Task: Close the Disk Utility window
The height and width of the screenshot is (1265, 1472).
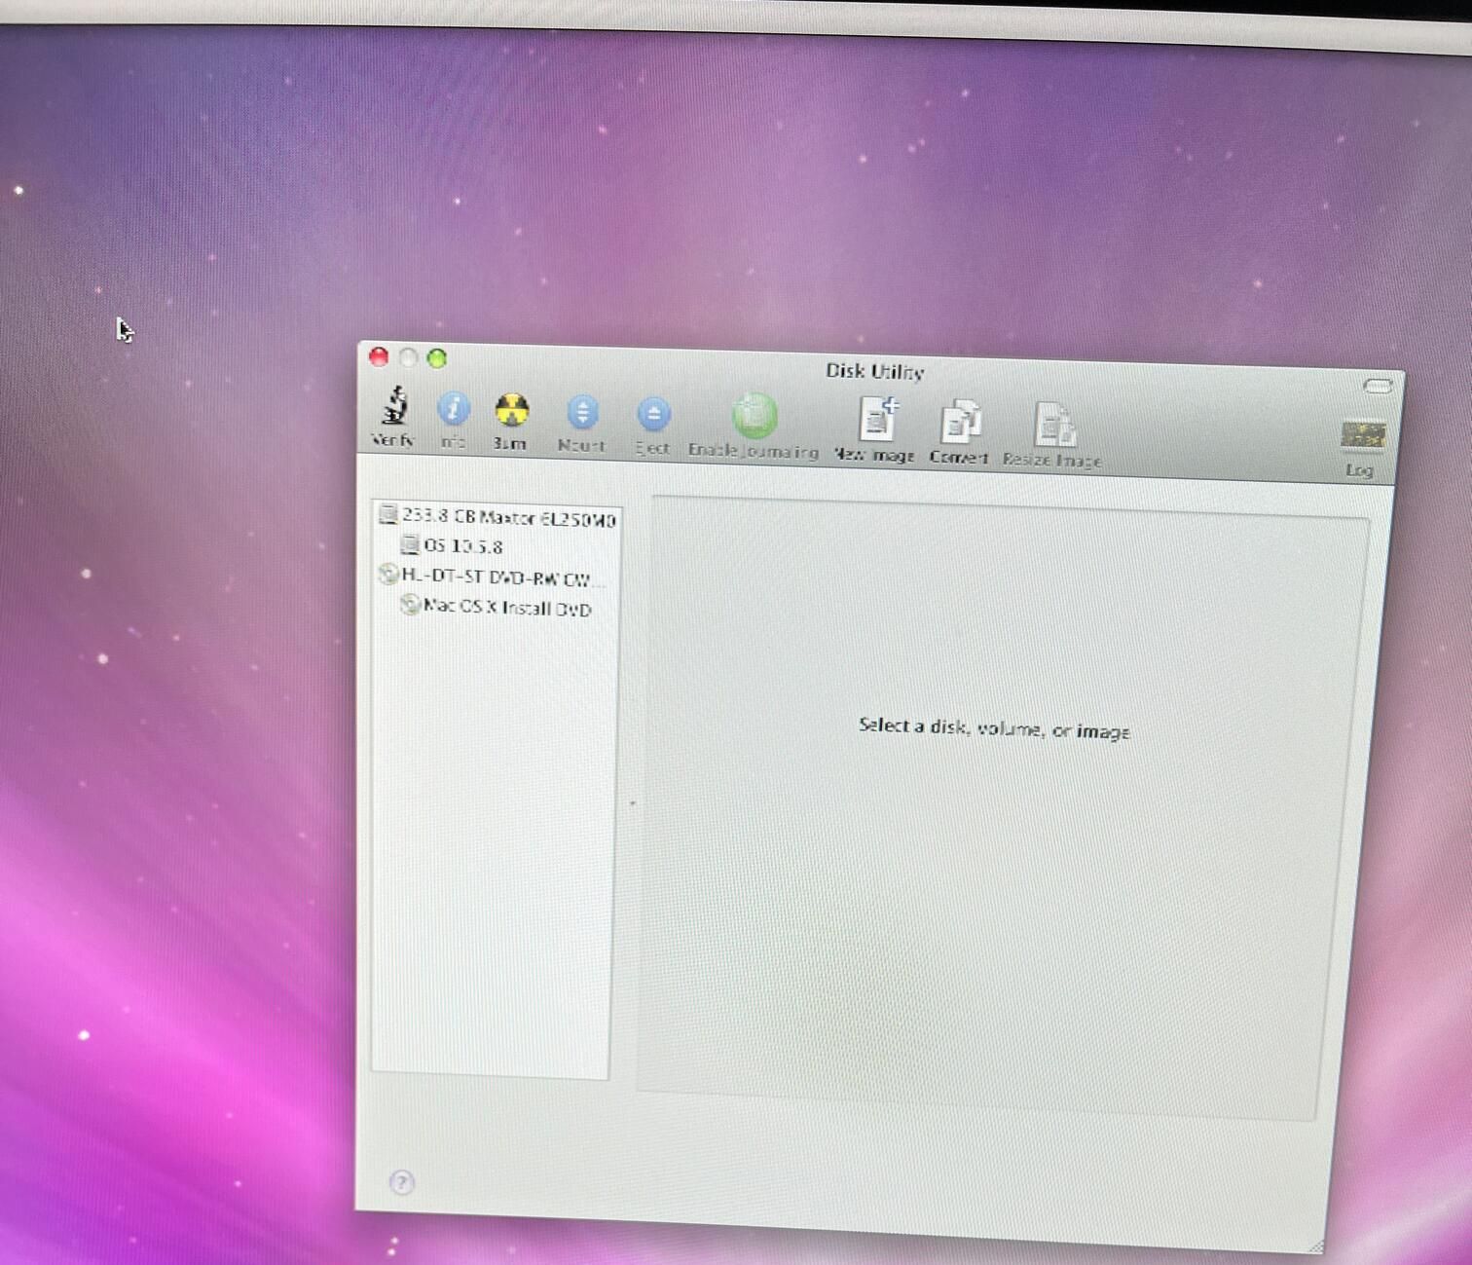Action: click(x=380, y=356)
